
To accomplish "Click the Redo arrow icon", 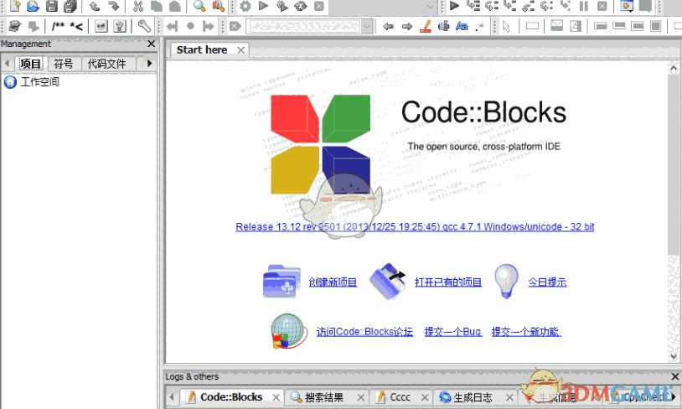I will click(113, 6).
